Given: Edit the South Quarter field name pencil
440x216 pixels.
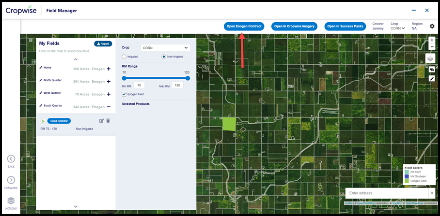Looking at the screenshot, I should tap(41, 106).
